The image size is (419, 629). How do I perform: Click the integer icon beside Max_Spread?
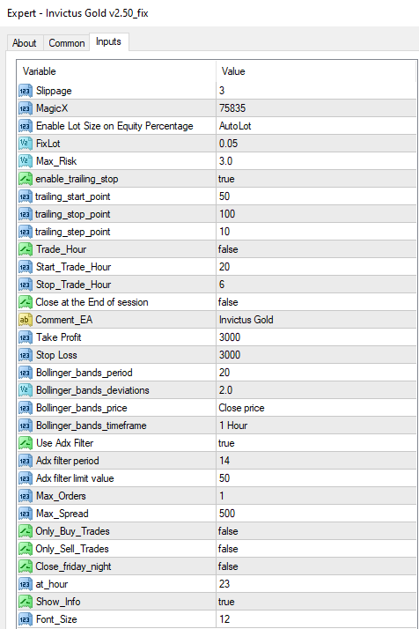point(26,514)
